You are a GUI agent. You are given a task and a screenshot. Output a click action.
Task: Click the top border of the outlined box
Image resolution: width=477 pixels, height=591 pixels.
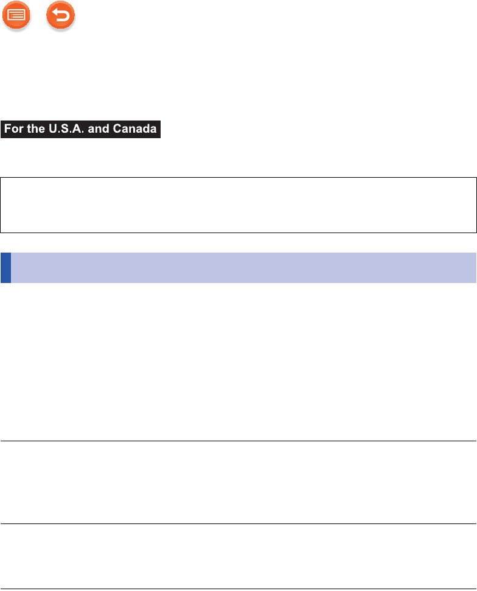coord(238,178)
